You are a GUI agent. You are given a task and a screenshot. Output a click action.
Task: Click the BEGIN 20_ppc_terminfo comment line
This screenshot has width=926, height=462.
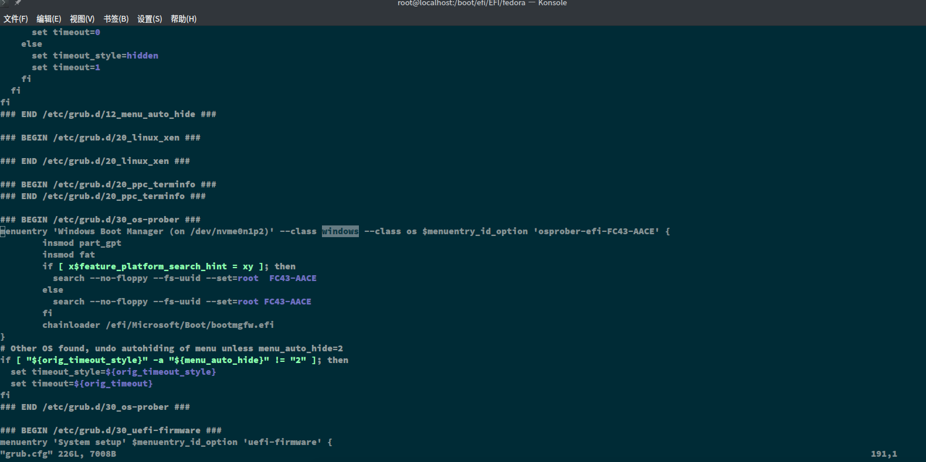[108, 184]
